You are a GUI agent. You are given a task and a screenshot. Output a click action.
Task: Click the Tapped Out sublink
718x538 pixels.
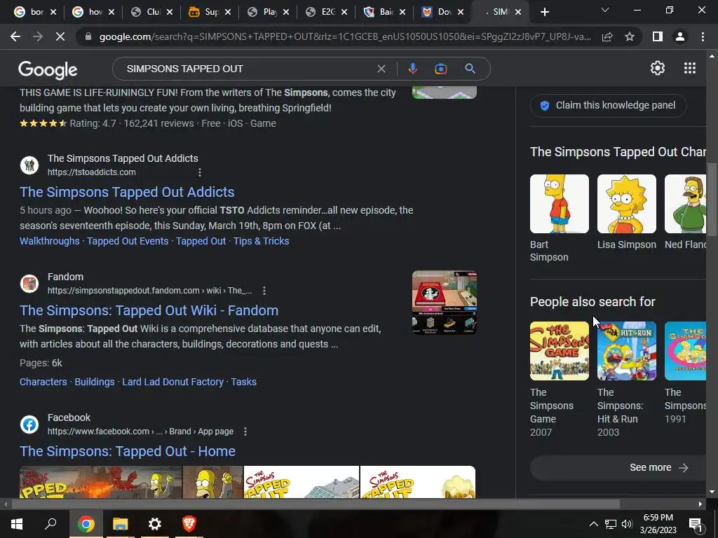tap(201, 241)
